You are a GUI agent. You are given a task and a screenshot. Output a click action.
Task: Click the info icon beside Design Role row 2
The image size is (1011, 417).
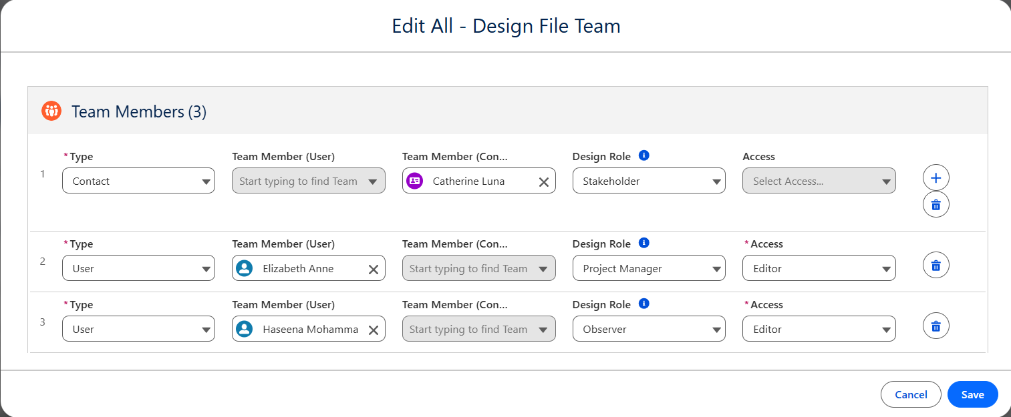coord(643,243)
